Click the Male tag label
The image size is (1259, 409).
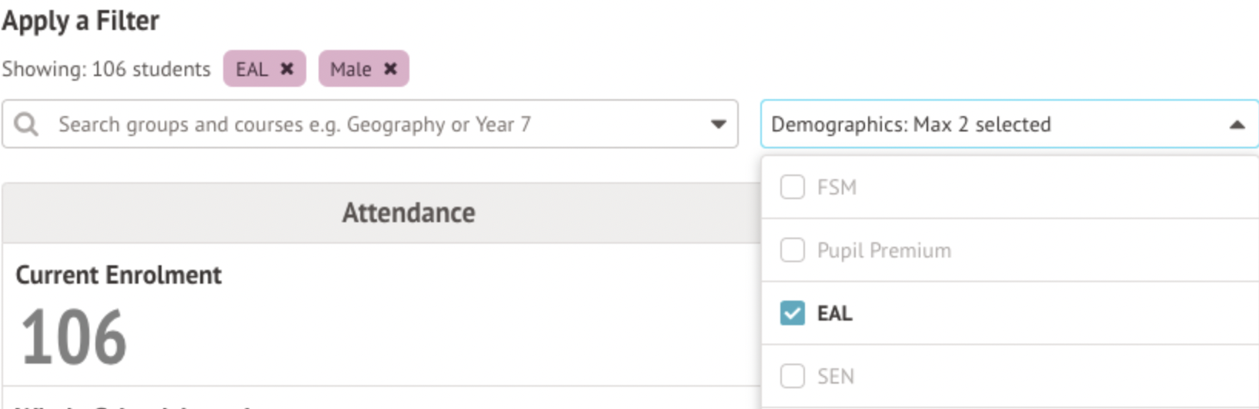tap(350, 69)
